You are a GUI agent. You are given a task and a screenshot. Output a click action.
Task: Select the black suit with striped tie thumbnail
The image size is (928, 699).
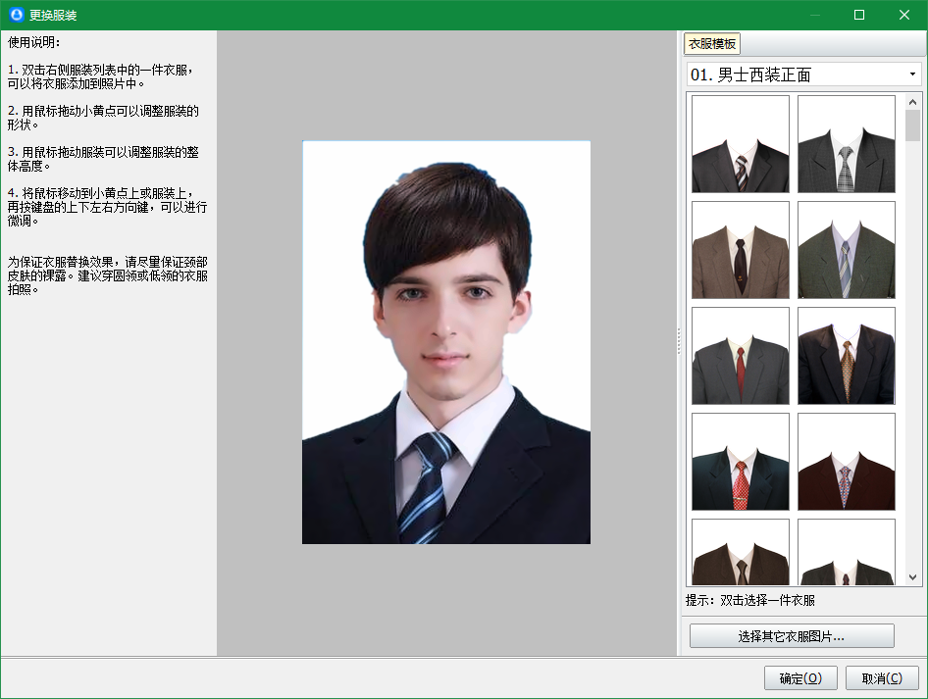[740, 143]
